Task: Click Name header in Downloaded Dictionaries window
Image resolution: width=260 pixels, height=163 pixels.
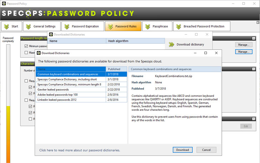Action: 77,41
